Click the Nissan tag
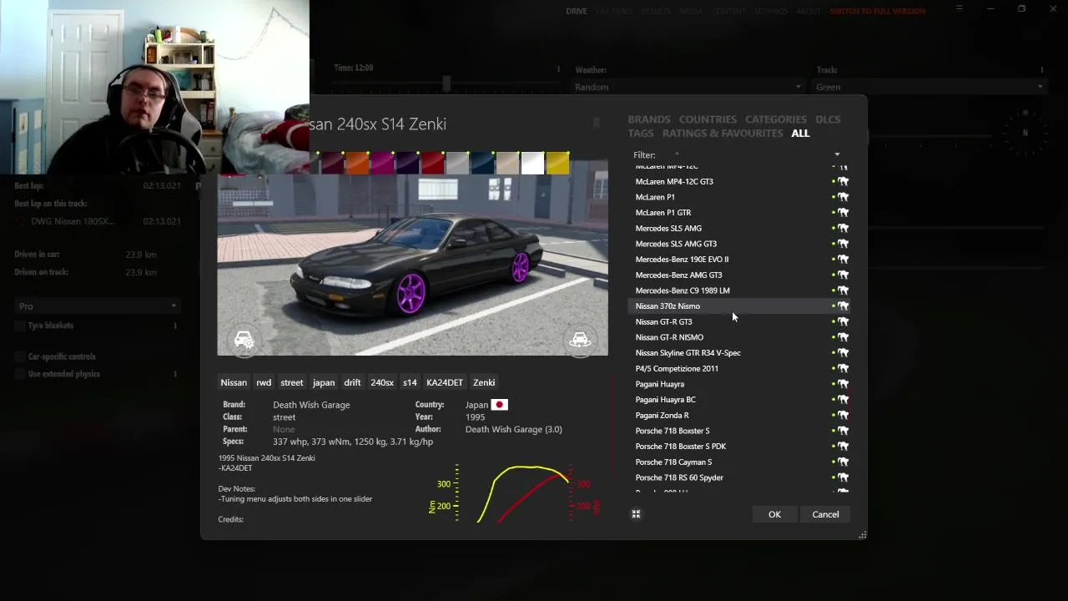The image size is (1068, 601). point(234,382)
